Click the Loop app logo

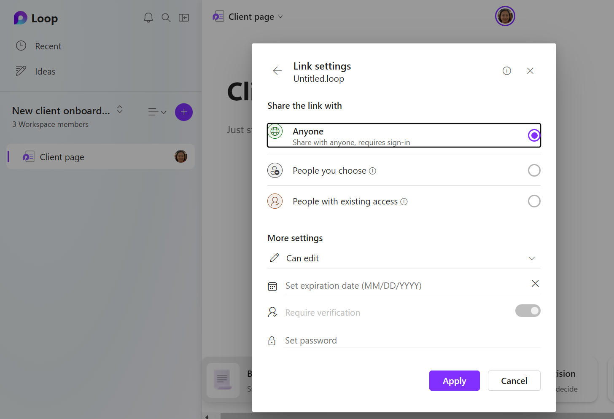pos(35,18)
